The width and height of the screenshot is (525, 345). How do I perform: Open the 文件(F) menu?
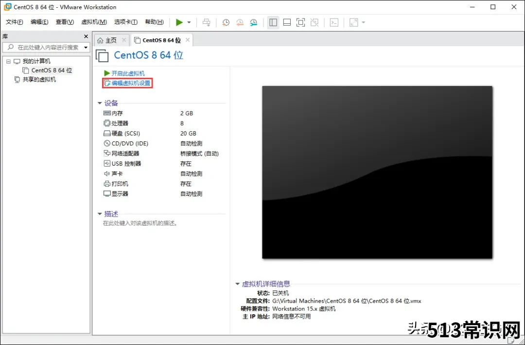(x=15, y=22)
